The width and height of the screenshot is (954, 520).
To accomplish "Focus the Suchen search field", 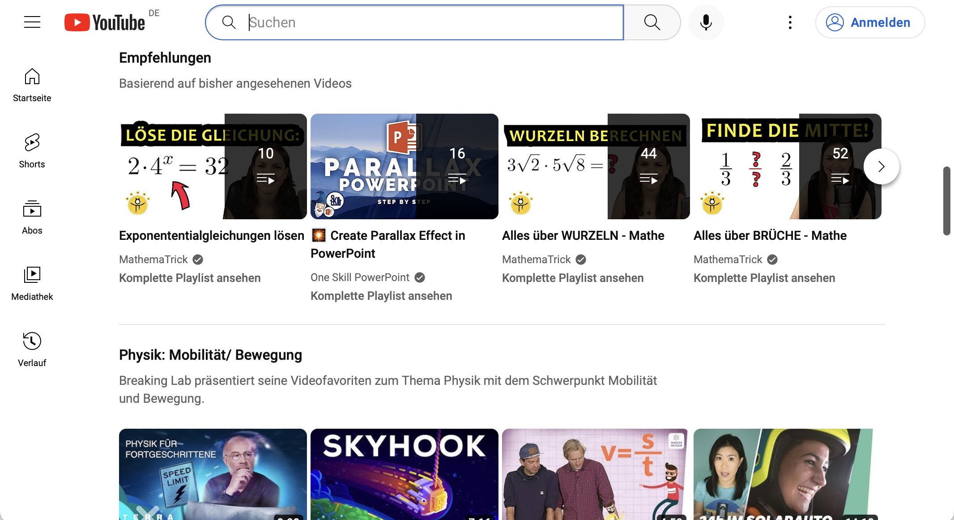I will [415, 22].
